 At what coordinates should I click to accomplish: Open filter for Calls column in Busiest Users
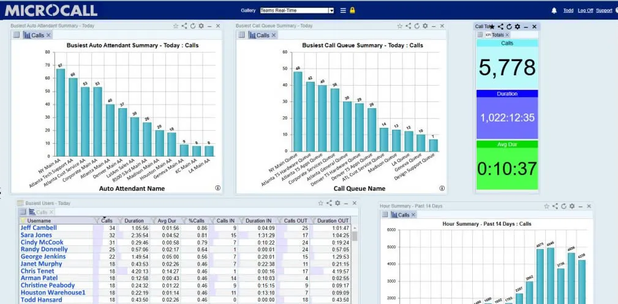click(x=97, y=221)
